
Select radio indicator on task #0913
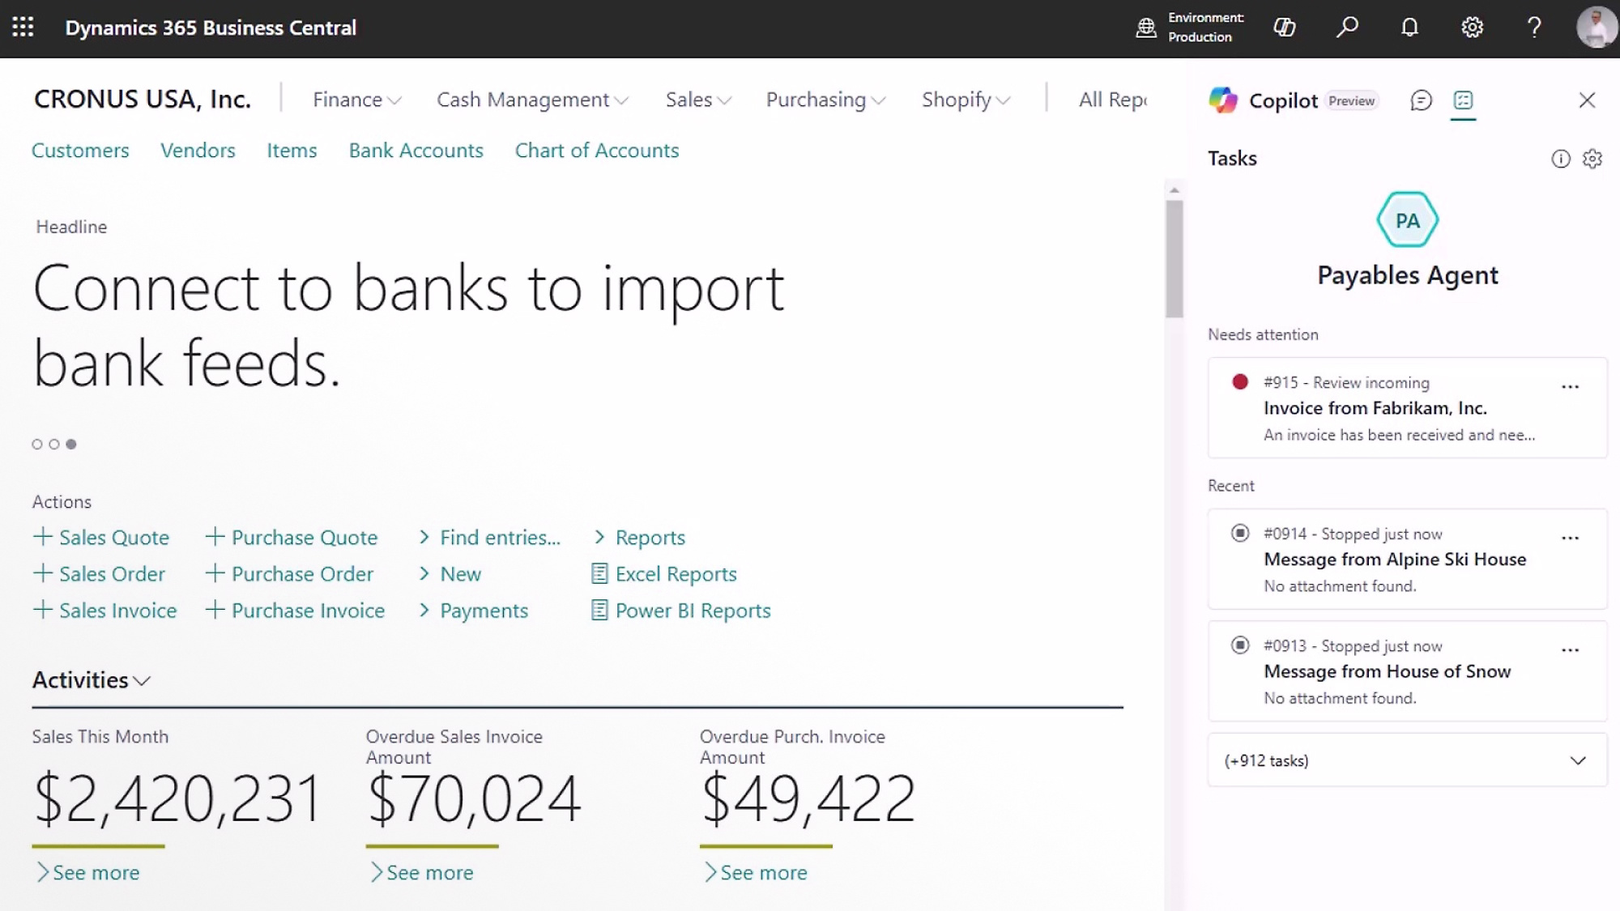click(1239, 645)
